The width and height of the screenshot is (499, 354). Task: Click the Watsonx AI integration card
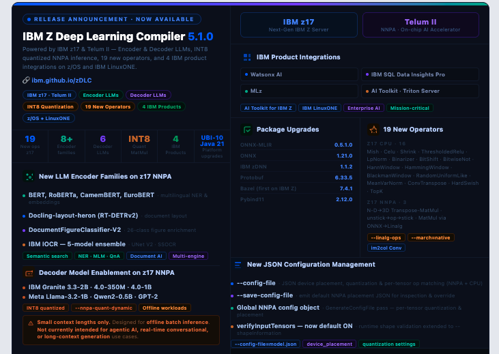(299, 74)
